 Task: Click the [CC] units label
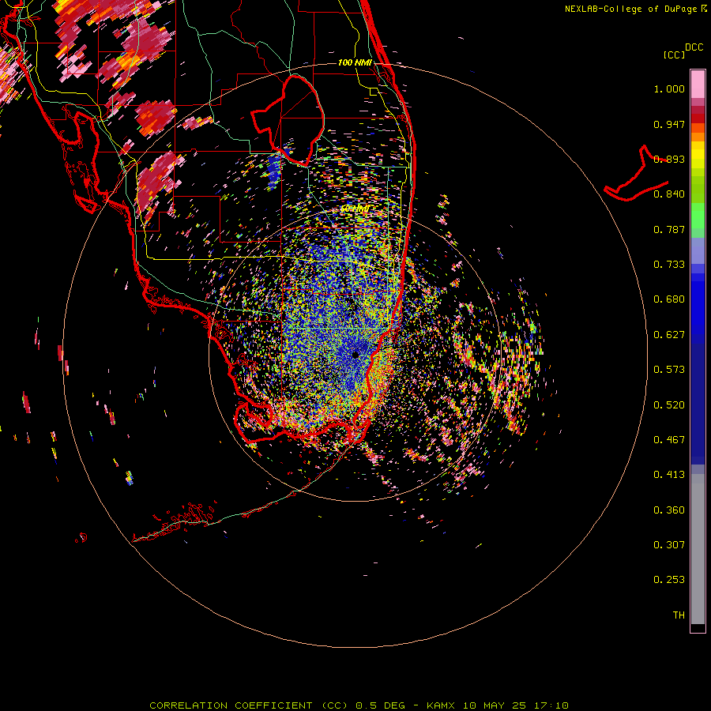coord(674,55)
